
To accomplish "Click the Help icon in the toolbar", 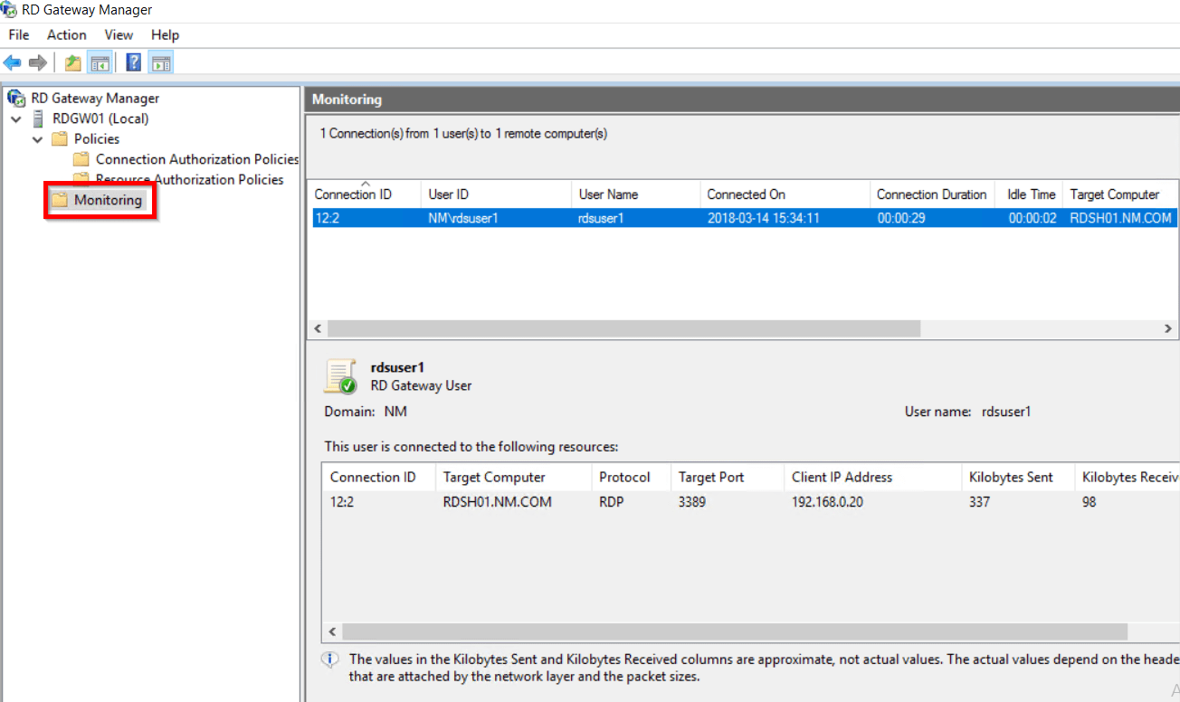I will click(x=131, y=62).
